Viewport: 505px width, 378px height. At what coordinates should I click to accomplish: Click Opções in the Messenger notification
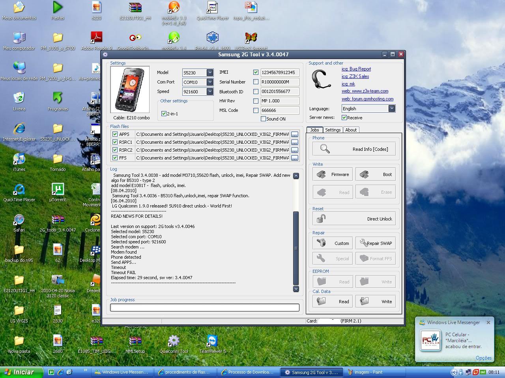(483, 358)
